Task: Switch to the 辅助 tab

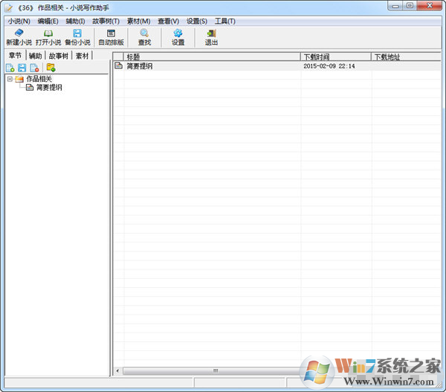Action: tap(35, 56)
